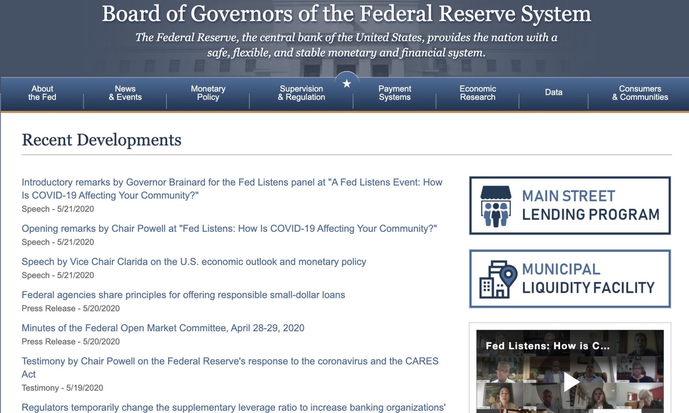The image size is (689, 413).
Task: Open Chair Powell CARES Act testimony link
Action: tap(230, 368)
